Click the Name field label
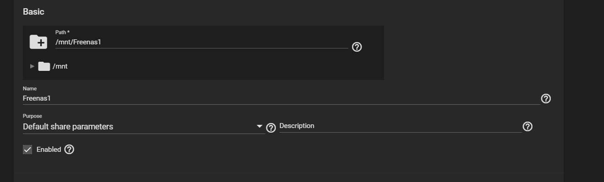The width and height of the screenshot is (604, 182). (30, 89)
